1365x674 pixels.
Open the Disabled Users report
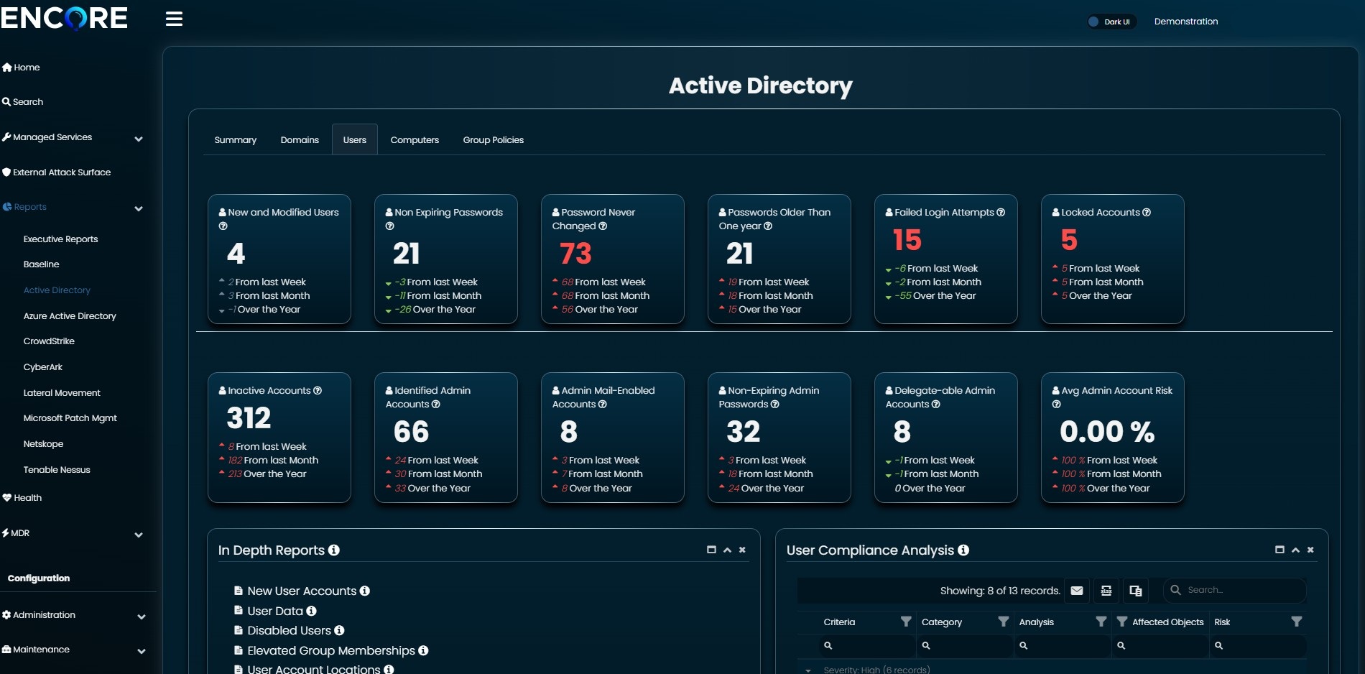point(289,630)
